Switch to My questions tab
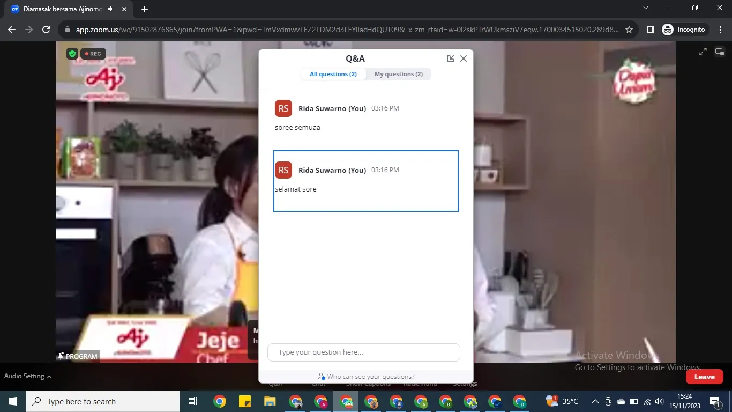This screenshot has height=412, width=732. point(399,74)
